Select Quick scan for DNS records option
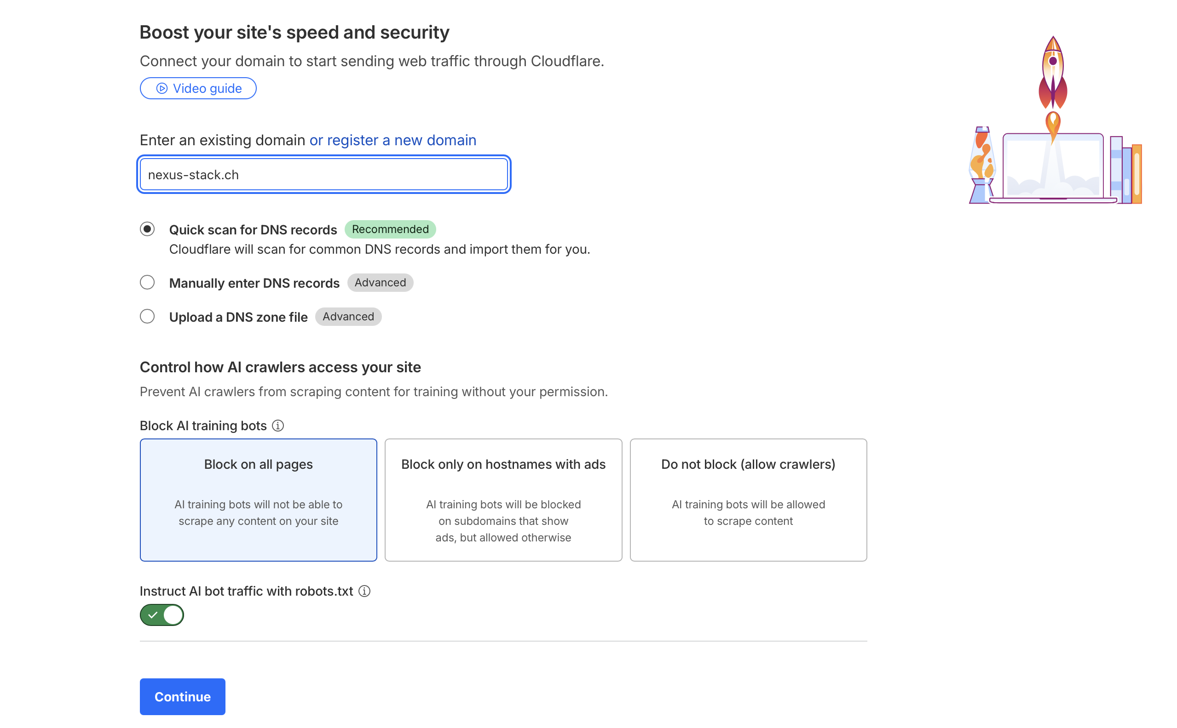 click(148, 229)
